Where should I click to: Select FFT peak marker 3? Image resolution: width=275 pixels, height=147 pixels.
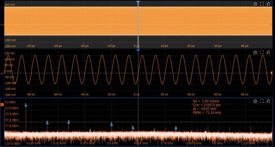69,123
